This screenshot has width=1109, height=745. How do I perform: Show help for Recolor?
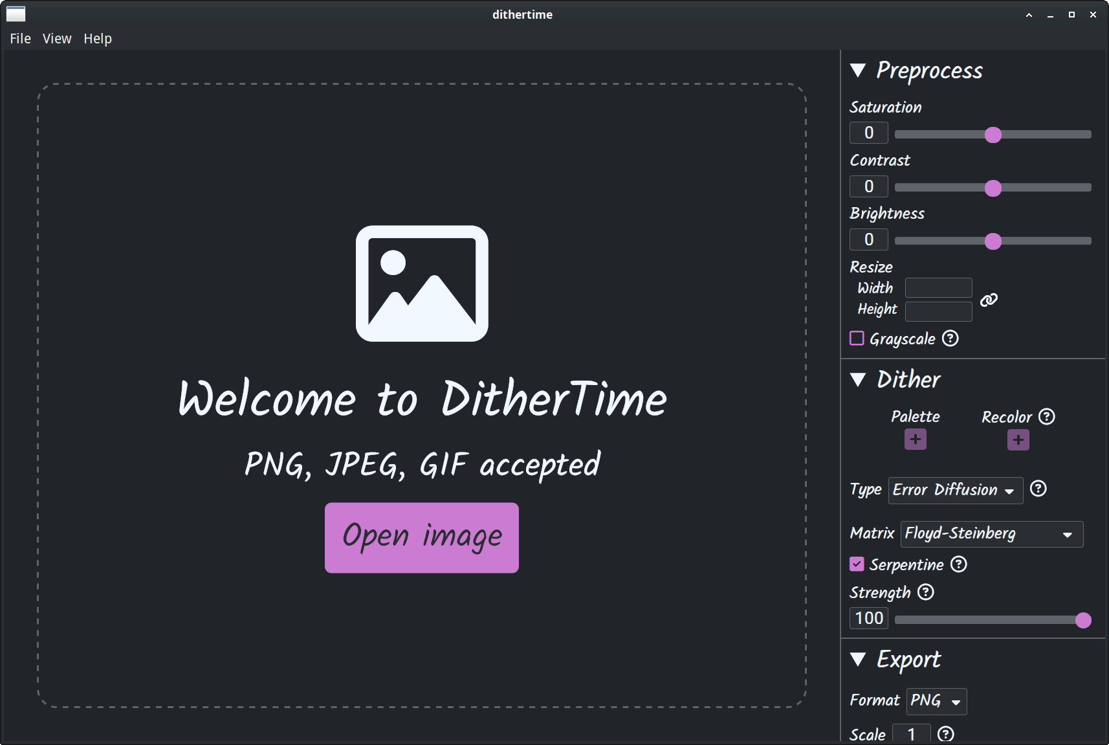[1047, 417]
